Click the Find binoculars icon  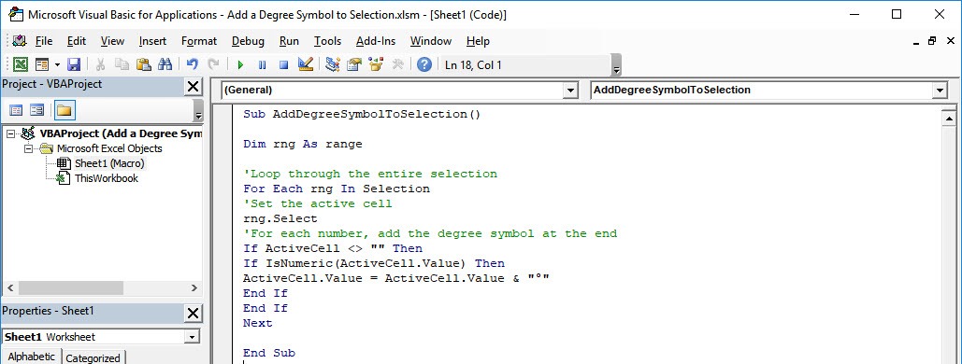[x=165, y=64]
